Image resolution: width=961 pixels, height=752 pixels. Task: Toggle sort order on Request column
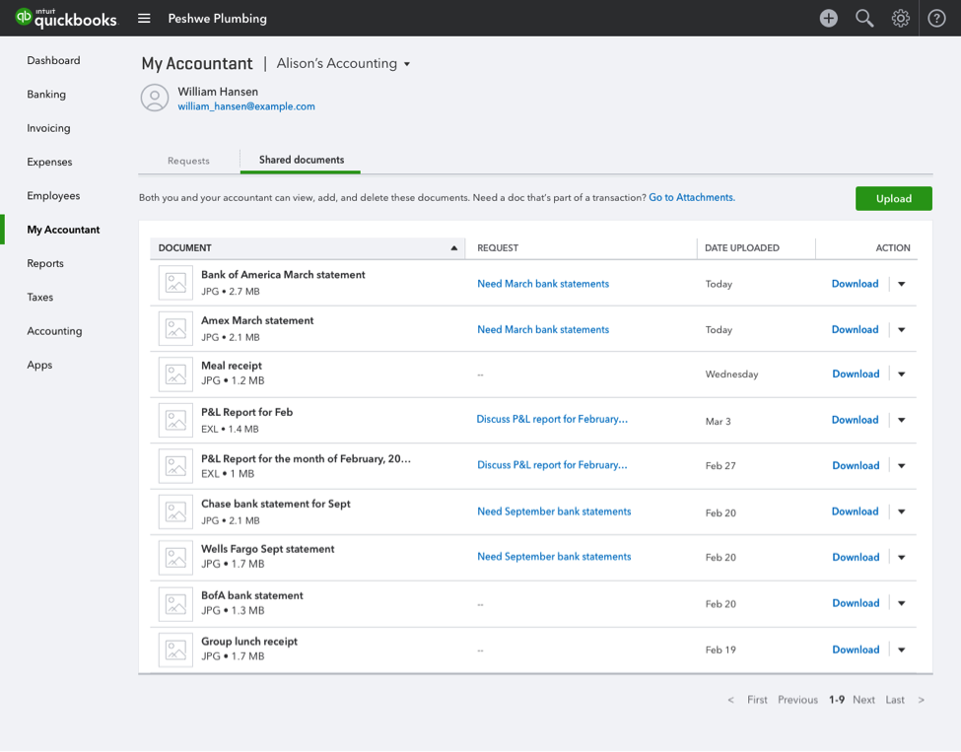tap(501, 247)
